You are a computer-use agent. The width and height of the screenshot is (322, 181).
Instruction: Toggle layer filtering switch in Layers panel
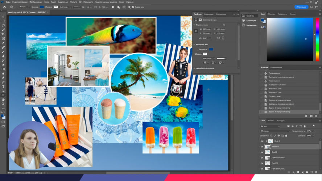click(314, 126)
